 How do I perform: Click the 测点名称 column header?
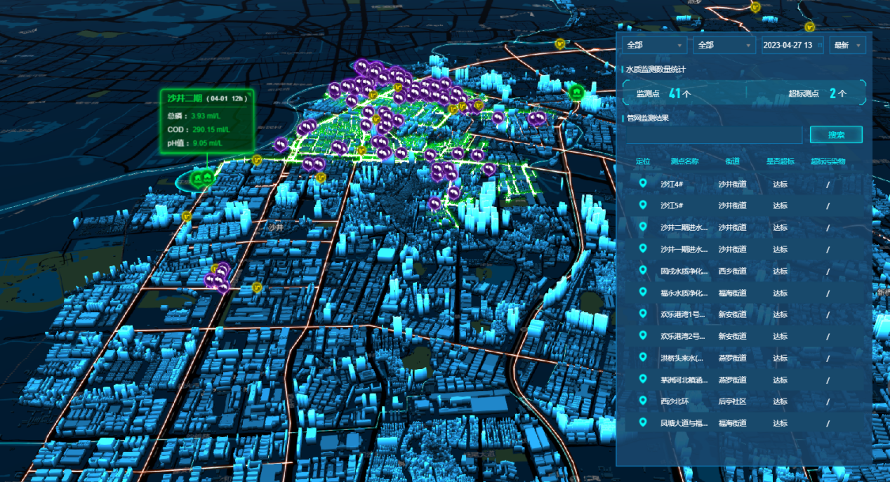tap(684, 161)
